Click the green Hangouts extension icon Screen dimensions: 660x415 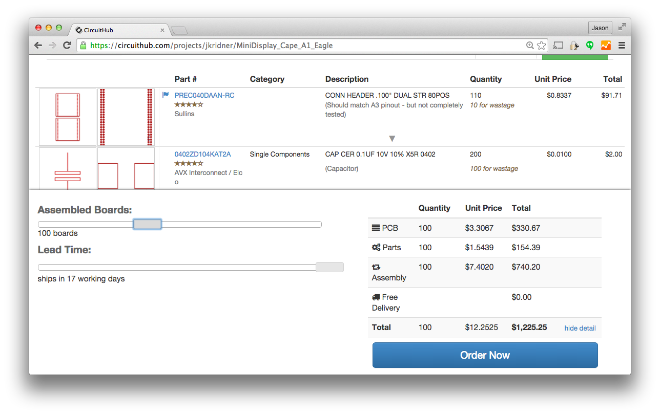point(590,46)
